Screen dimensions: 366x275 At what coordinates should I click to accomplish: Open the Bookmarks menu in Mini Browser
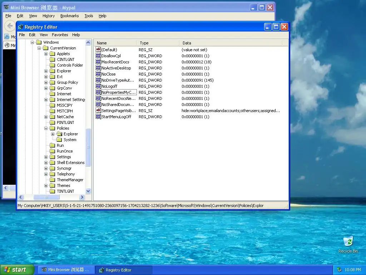tap(69, 16)
